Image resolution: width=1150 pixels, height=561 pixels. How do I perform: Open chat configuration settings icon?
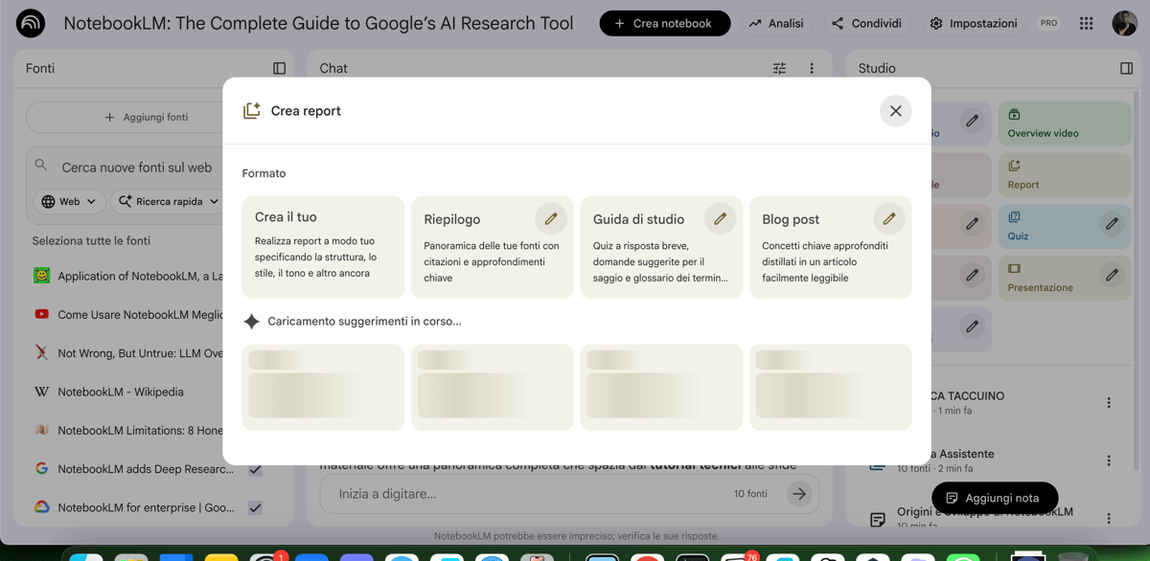pyautogui.click(x=779, y=68)
